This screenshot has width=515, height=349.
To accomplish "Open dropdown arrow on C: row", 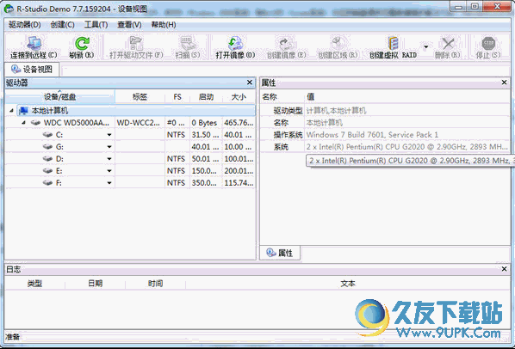I will coord(109,135).
